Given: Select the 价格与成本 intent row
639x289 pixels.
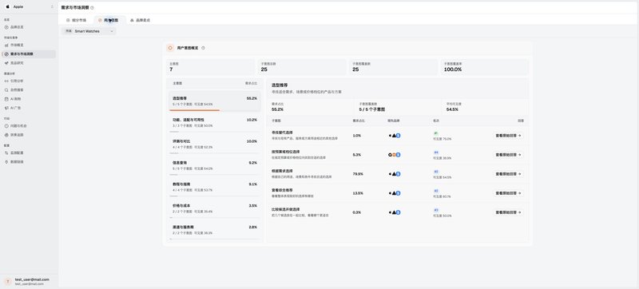Looking at the screenshot, I should [214, 209].
